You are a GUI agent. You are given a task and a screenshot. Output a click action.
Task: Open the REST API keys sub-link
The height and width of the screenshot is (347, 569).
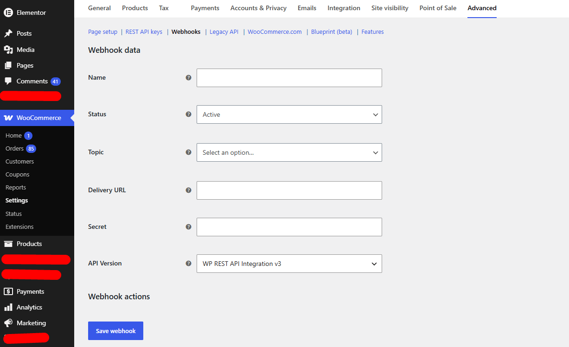(144, 32)
